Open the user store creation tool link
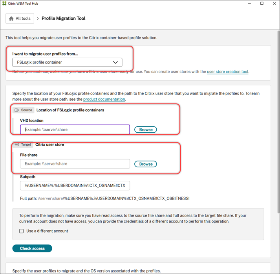Viewport: 280px width, 274px height. click(x=227, y=72)
